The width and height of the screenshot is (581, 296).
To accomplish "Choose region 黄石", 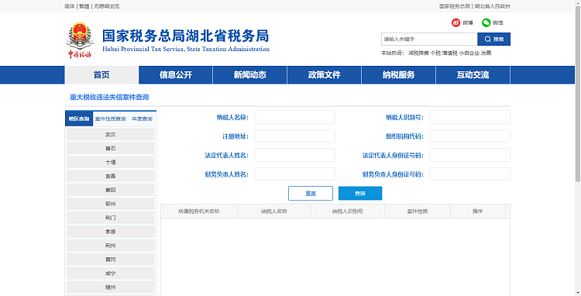I will tap(111, 148).
